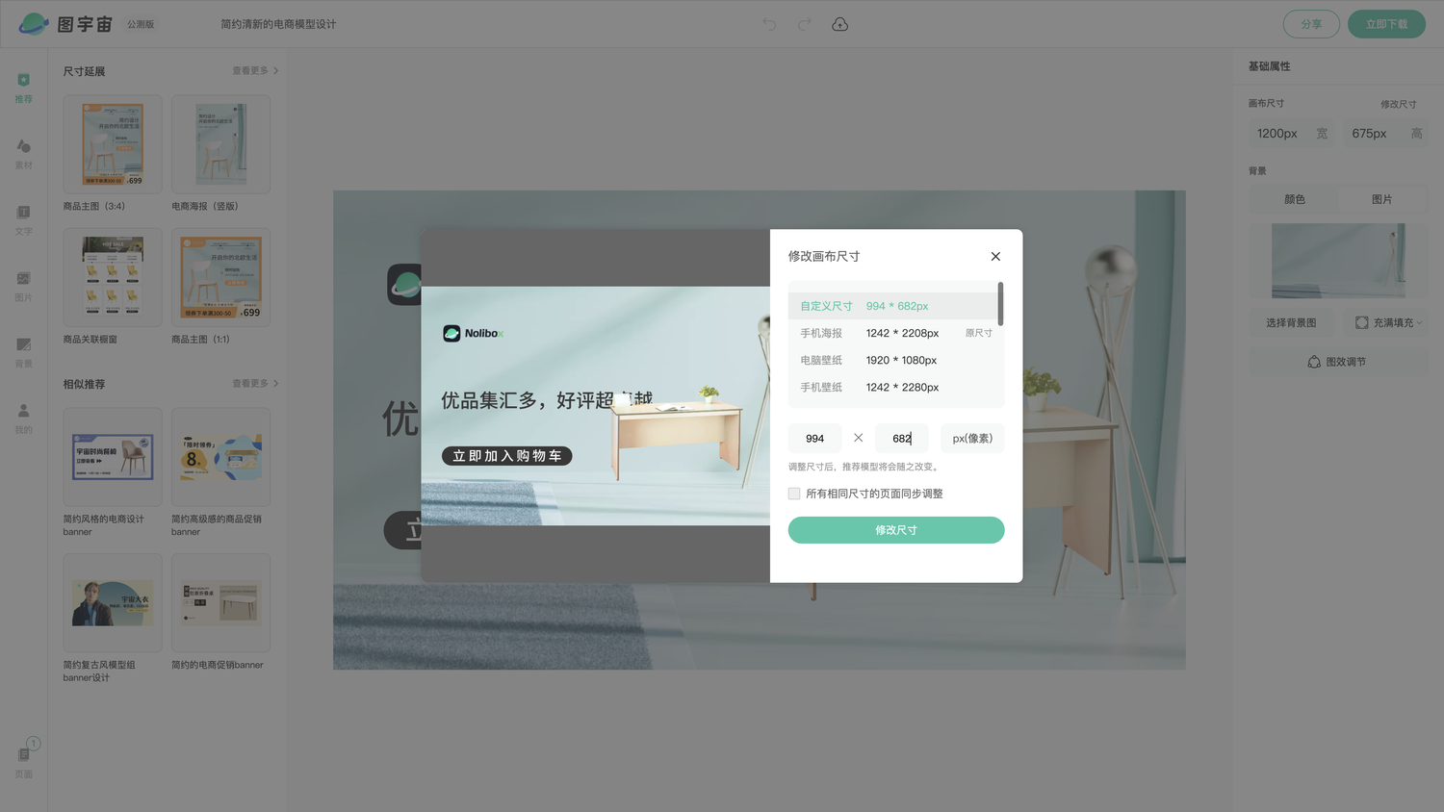
Task: Click the width field showing 994
Action: click(814, 438)
